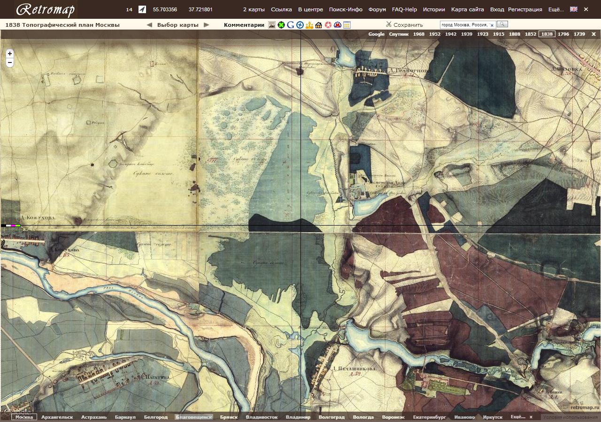Switch to 1739 map
This screenshot has height=422, width=601.
click(x=579, y=34)
